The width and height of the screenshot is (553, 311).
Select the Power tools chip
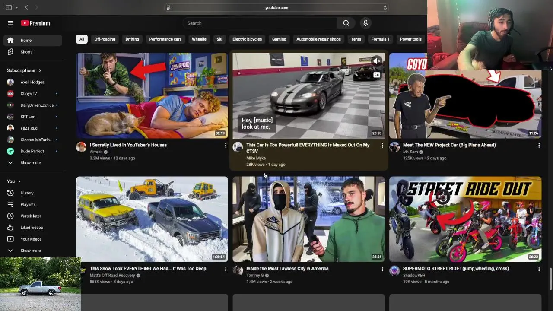pyautogui.click(x=410, y=39)
